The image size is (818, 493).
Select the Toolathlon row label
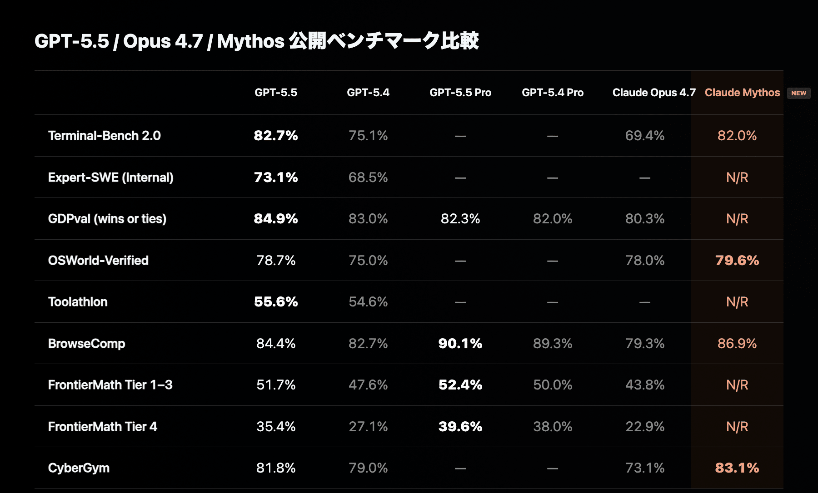(x=78, y=302)
